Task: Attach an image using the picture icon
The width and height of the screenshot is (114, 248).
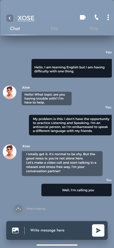Action: pos(15,230)
